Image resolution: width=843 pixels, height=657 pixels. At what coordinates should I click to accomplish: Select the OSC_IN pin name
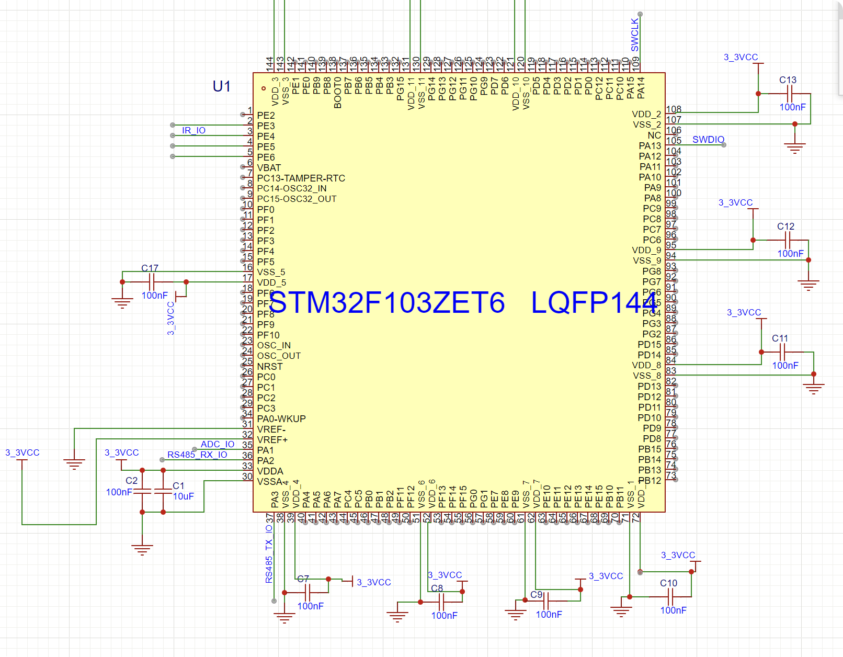click(274, 346)
